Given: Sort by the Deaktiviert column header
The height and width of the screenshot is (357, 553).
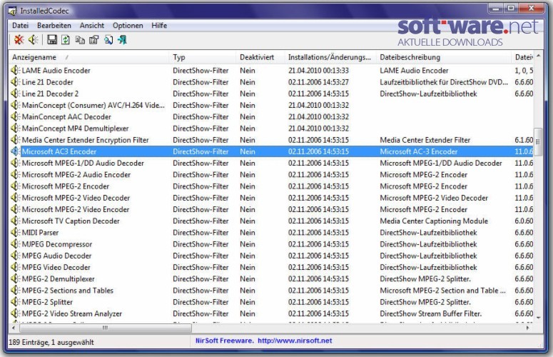Looking at the screenshot, I should pyautogui.click(x=260, y=57).
